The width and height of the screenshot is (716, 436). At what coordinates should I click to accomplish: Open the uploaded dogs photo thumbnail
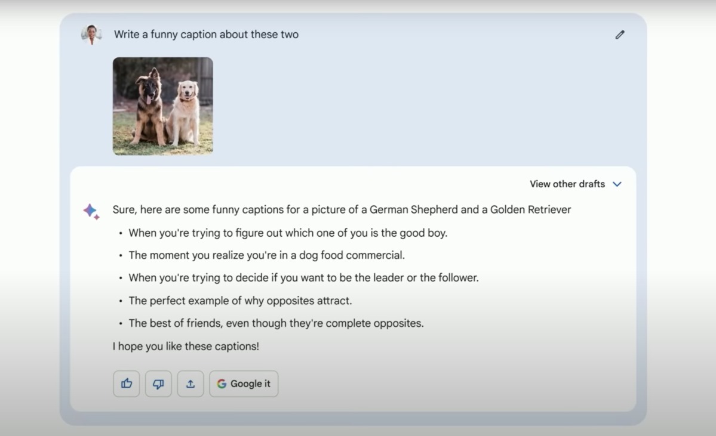point(163,106)
